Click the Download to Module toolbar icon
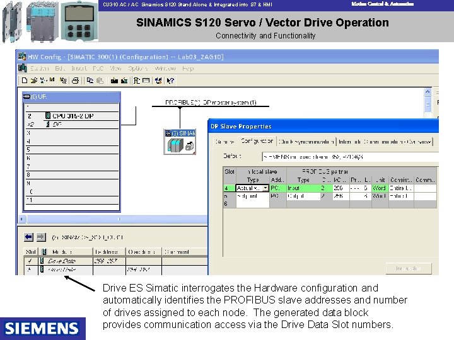This screenshot has height=340, width=454. 114,81
